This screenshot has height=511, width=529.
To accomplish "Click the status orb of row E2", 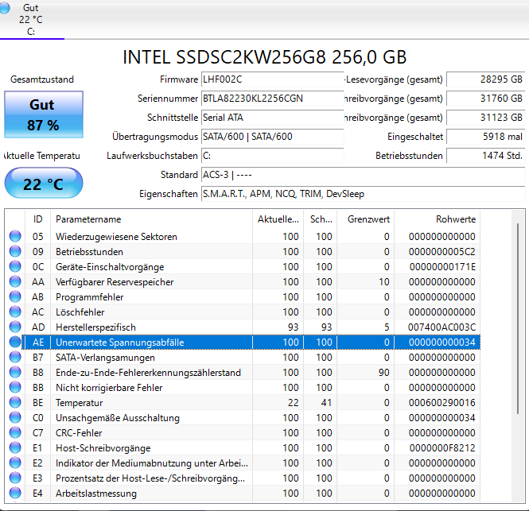I will pos(15,463).
